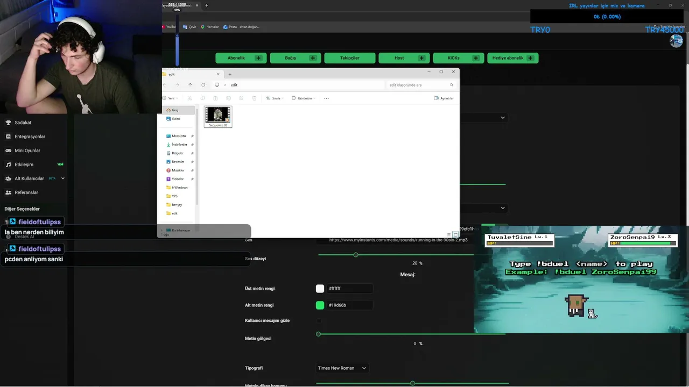
Task: Open the browser profile avatar
Action: pyautogui.click(x=676, y=41)
